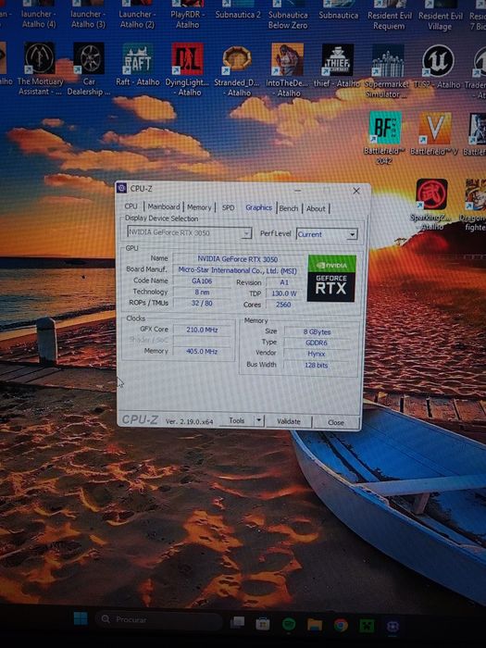Image resolution: width=486 pixels, height=648 pixels.
Task: Click the ROPs / TMUs 32 / 80 value
Action: [x=202, y=303]
